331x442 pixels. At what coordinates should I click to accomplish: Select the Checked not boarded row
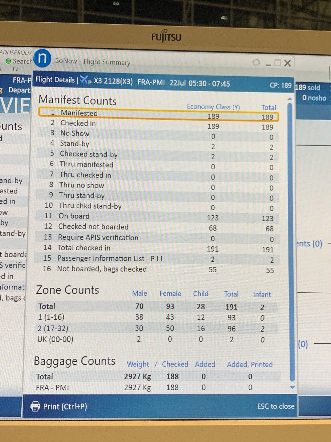[x=158, y=227]
